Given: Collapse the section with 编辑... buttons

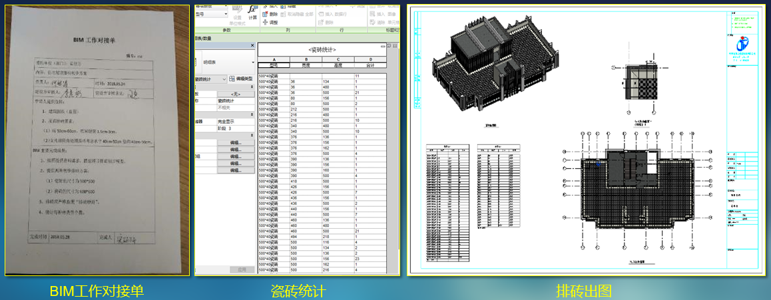Looking at the screenshot, I should (x=252, y=135).
